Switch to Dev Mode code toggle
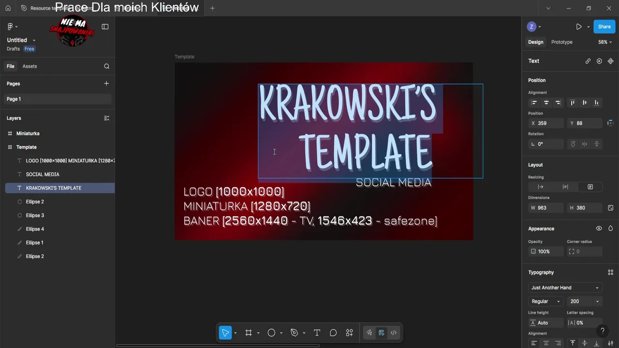The width and height of the screenshot is (619, 348). tap(394, 333)
